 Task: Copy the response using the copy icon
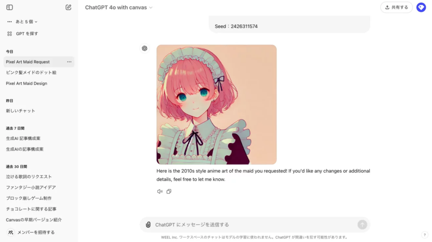pos(169,191)
